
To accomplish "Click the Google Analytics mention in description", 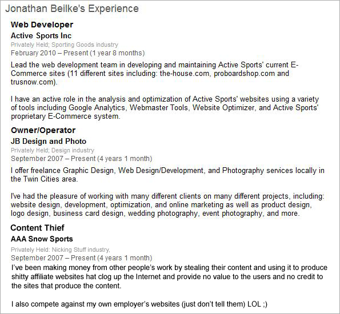I will (x=97, y=108).
